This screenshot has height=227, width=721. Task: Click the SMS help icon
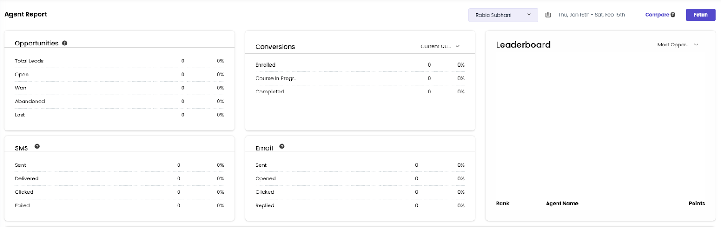tap(37, 147)
